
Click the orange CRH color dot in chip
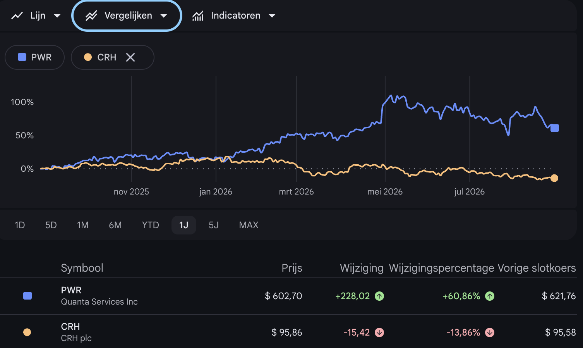click(x=88, y=57)
